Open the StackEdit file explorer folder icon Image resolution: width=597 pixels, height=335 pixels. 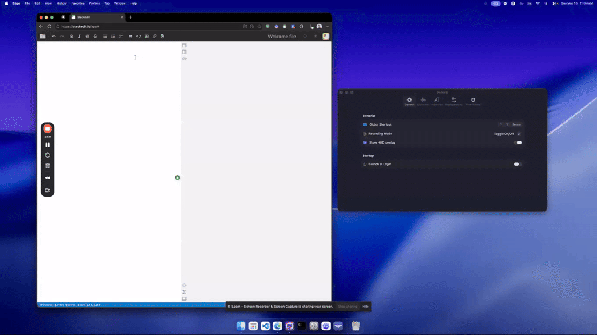(x=43, y=37)
